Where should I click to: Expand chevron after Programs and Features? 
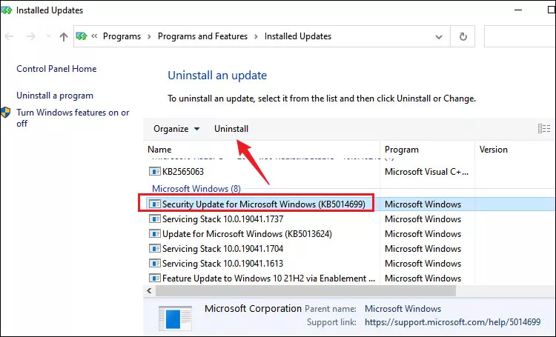pos(256,36)
